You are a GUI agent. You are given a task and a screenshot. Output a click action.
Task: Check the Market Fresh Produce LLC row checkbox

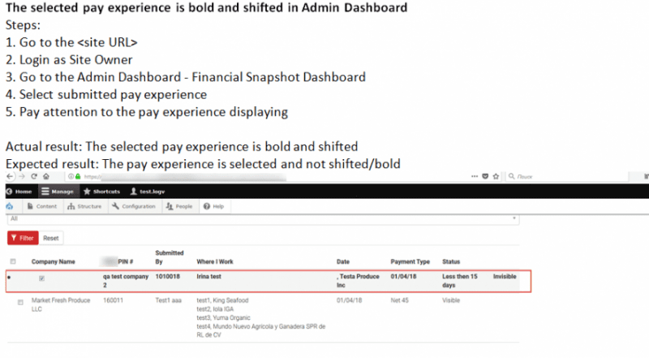point(21,301)
